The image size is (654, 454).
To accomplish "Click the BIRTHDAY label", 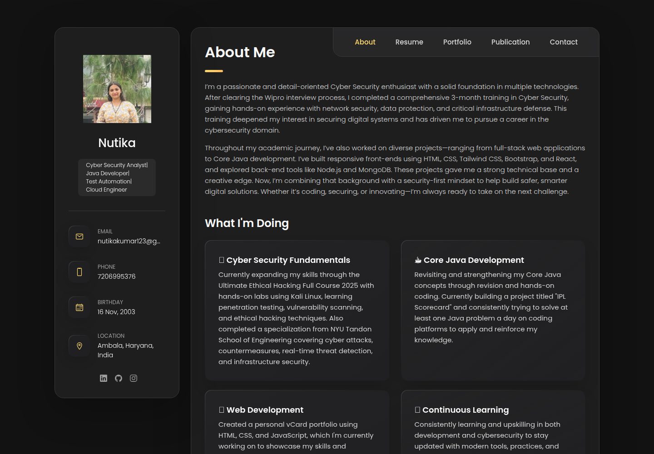I will point(110,302).
